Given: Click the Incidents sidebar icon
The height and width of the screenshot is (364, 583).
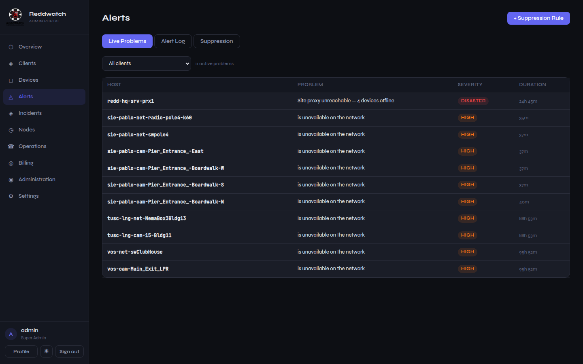Looking at the screenshot, I should (11, 113).
